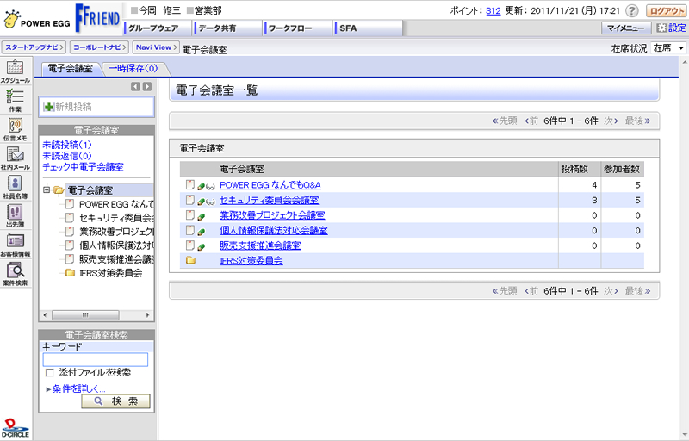Click the folder icon in IFRS対策委員会 table row
This screenshot has height=441, width=689.
(x=190, y=260)
